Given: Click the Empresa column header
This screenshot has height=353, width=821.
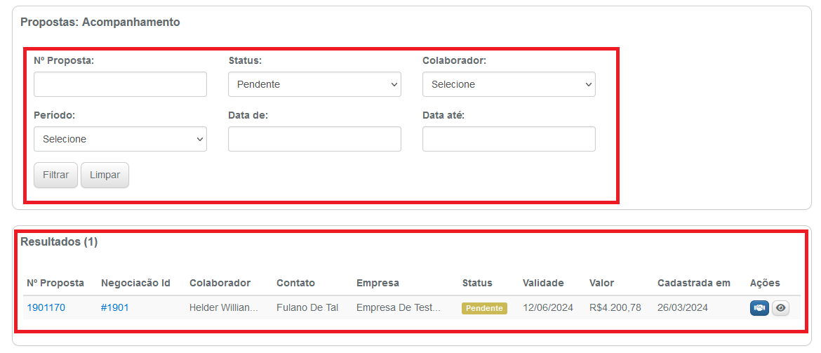Looking at the screenshot, I should click(x=378, y=283).
